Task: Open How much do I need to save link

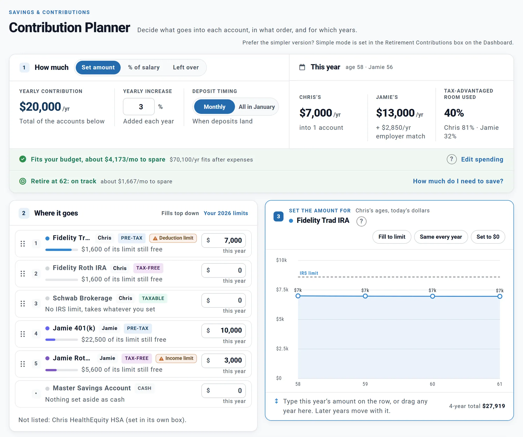Action: pos(458,181)
